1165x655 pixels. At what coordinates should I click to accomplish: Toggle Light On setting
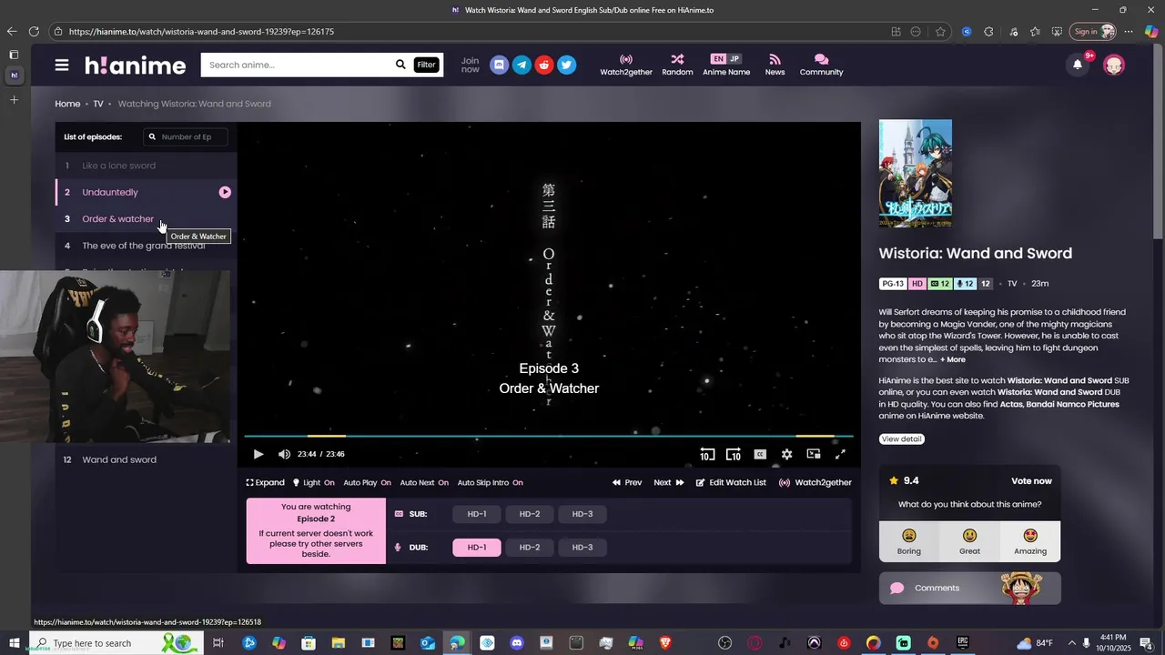coord(313,482)
